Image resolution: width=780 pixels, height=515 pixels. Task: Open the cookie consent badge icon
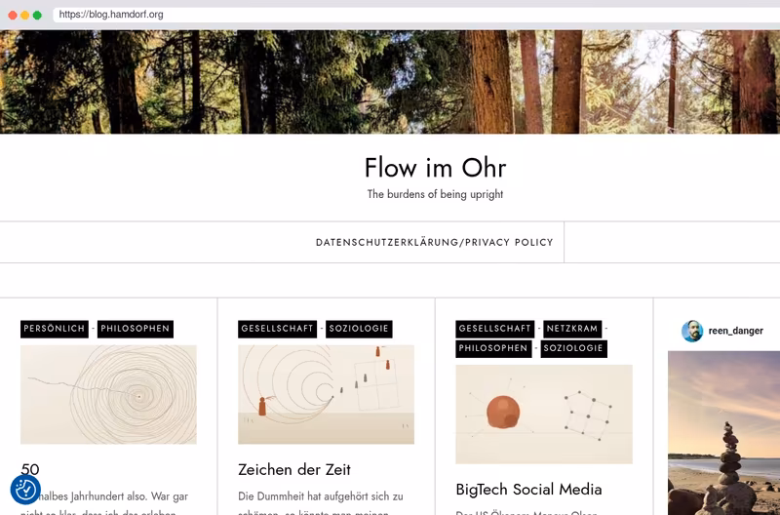click(x=25, y=490)
